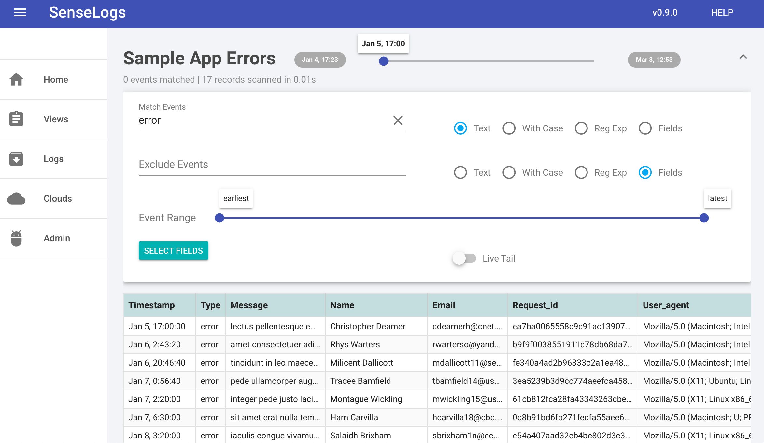Click the latest handle on the Event Range slider
The image size is (764, 443).
pyautogui.click(x=703, y=218)
